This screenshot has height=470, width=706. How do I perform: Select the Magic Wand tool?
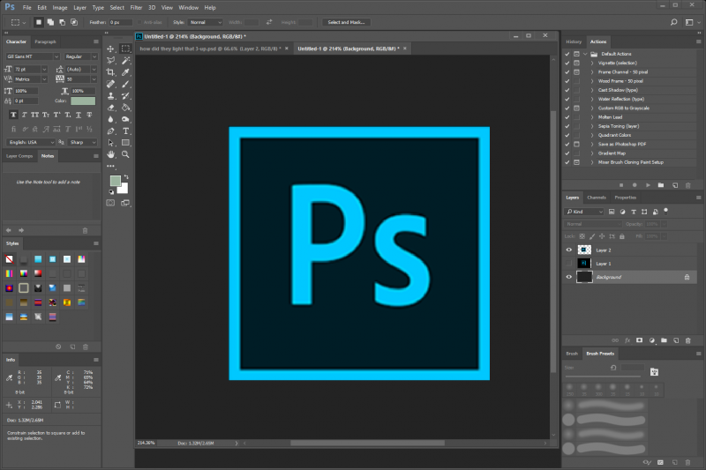point(126,61)
